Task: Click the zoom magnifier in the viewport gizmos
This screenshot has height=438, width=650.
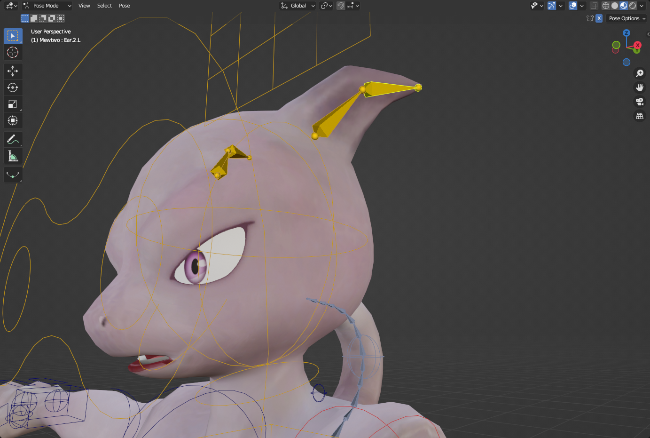Action: click(x=640, y=73)
